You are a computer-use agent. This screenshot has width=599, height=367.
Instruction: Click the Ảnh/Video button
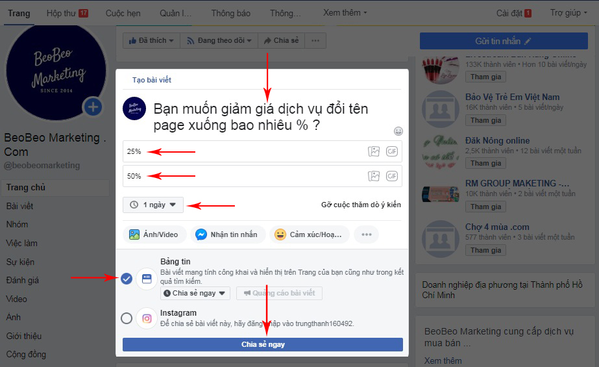(x=154, y=234)
